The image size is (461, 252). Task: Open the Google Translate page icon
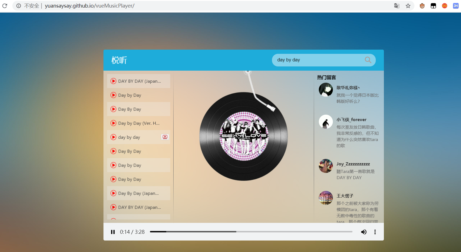click(397, 6)
